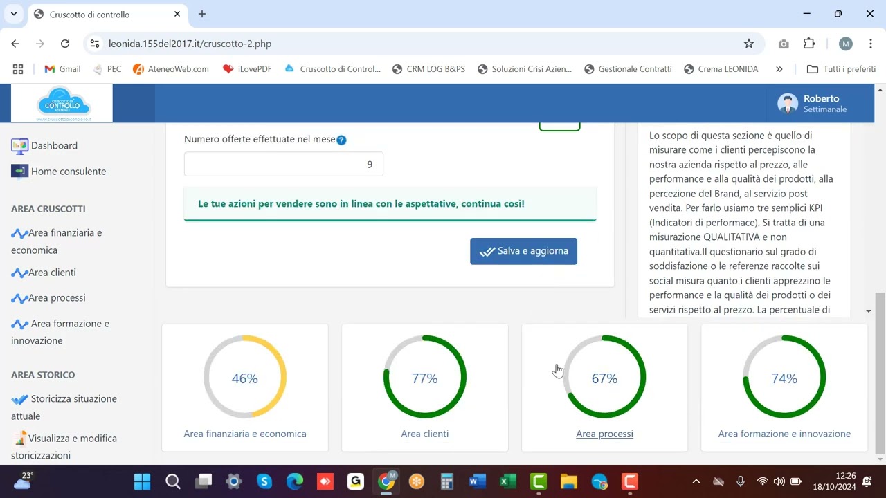The height and width of the screenshot is (498, 886).
Task: Open the tab search dropdown arrow
Action: (13, 14)
